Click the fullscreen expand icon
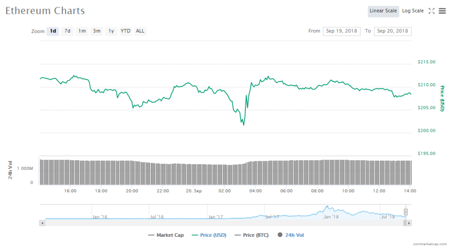 (432, 11)
